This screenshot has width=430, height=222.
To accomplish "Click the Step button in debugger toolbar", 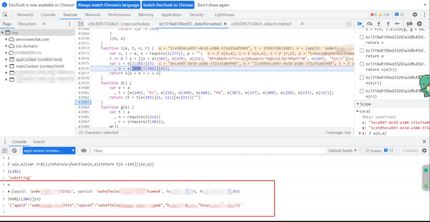I will (x=397, y=24).
